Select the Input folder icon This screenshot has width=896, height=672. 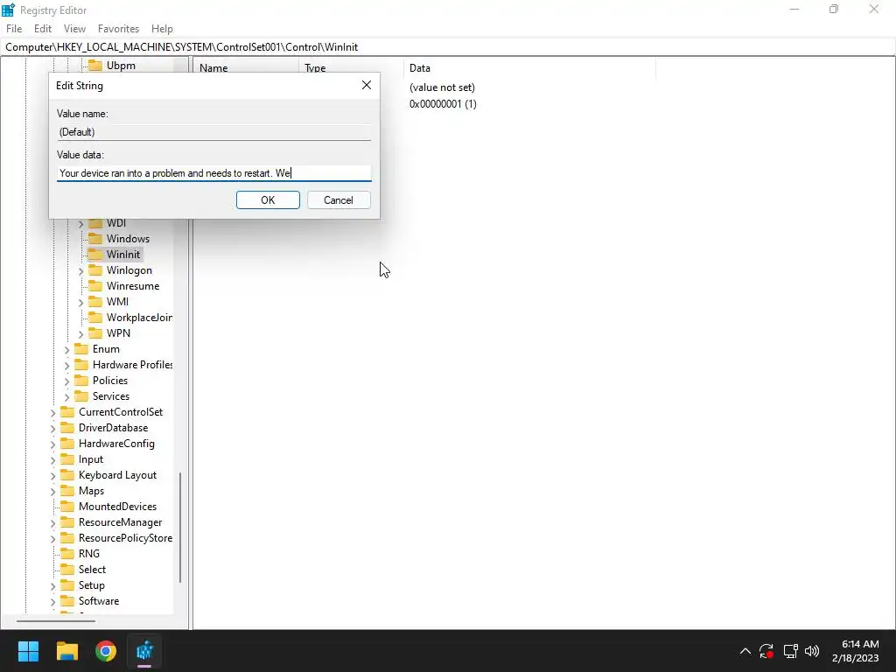click(67, 458)
